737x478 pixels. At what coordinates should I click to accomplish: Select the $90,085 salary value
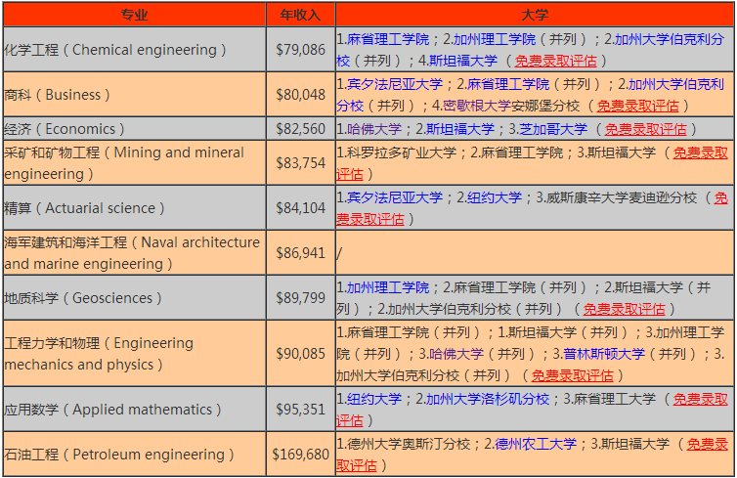pos(301,354)
